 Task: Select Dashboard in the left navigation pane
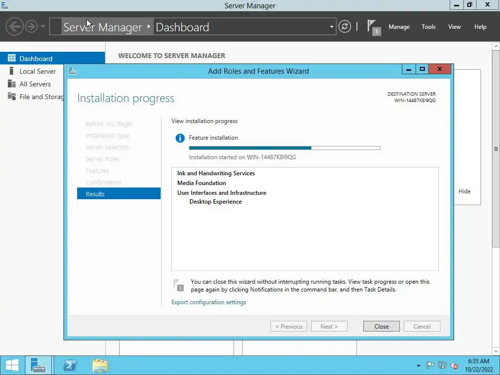point(52,59)
